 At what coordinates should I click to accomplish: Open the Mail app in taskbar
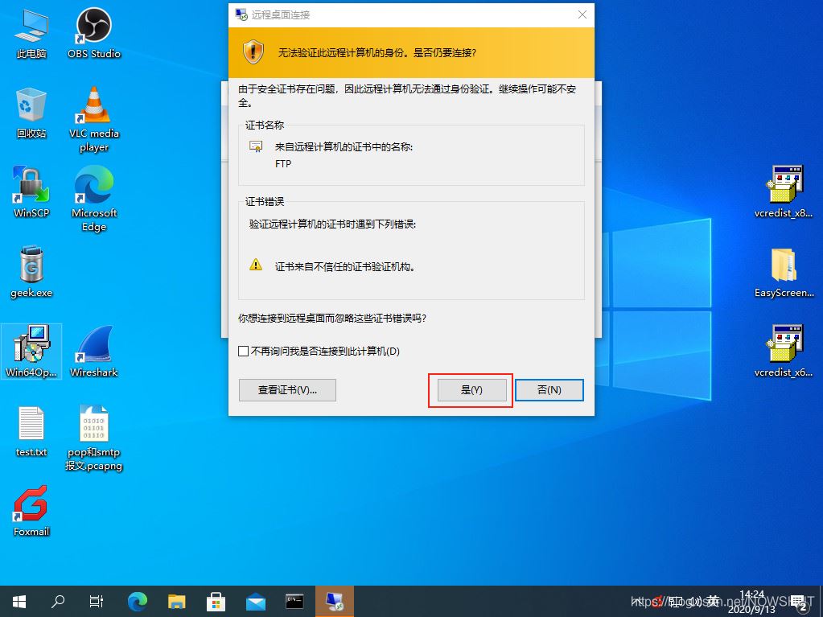(256, 601)
